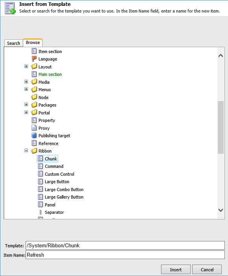
Task: Expand the Packages folder node
Action: click(26, 104)
